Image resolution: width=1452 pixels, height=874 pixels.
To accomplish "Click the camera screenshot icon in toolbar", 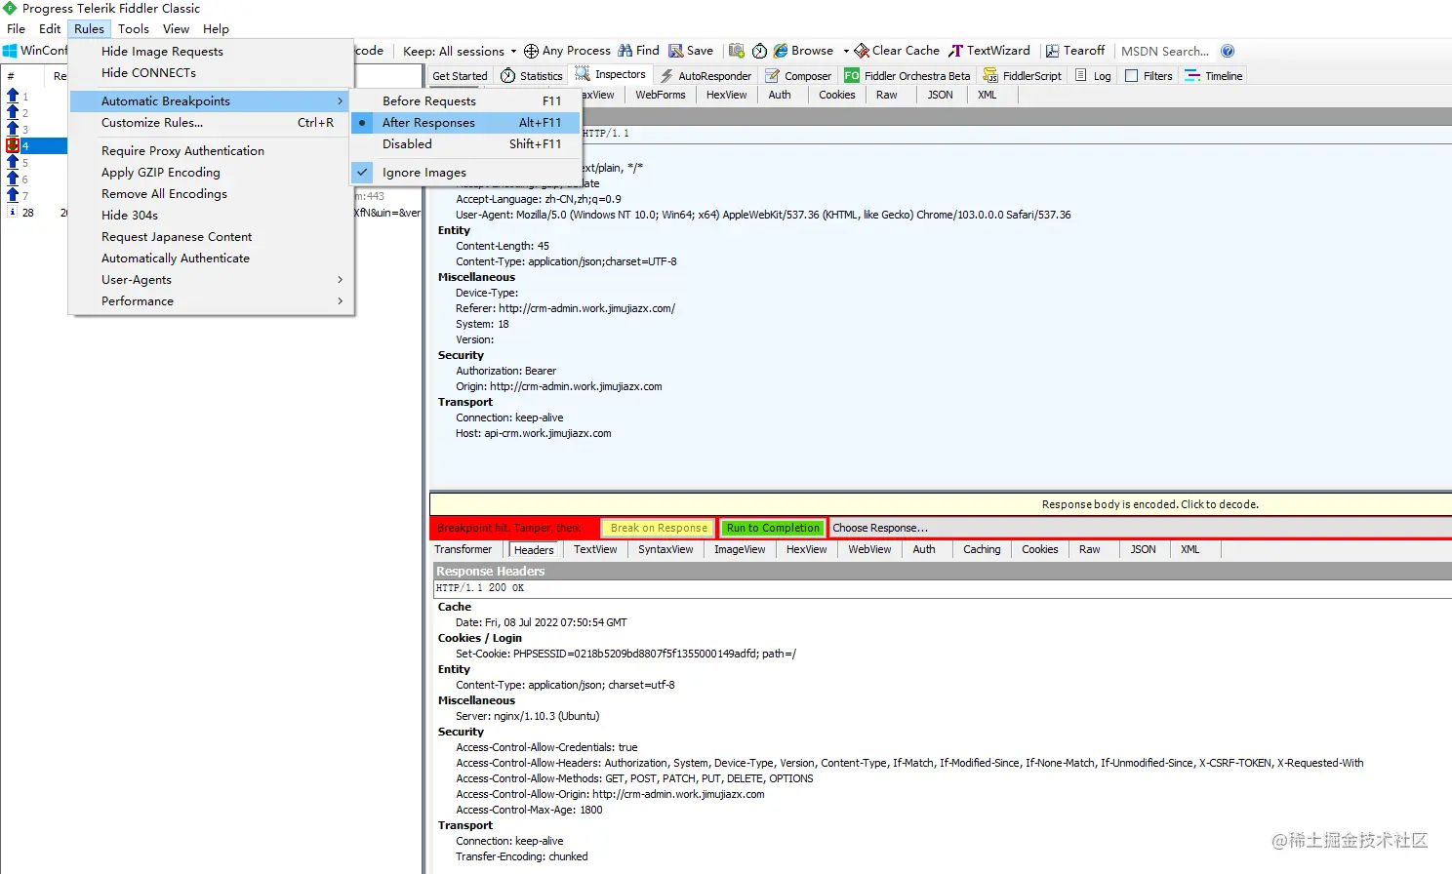I will point(737,51).
